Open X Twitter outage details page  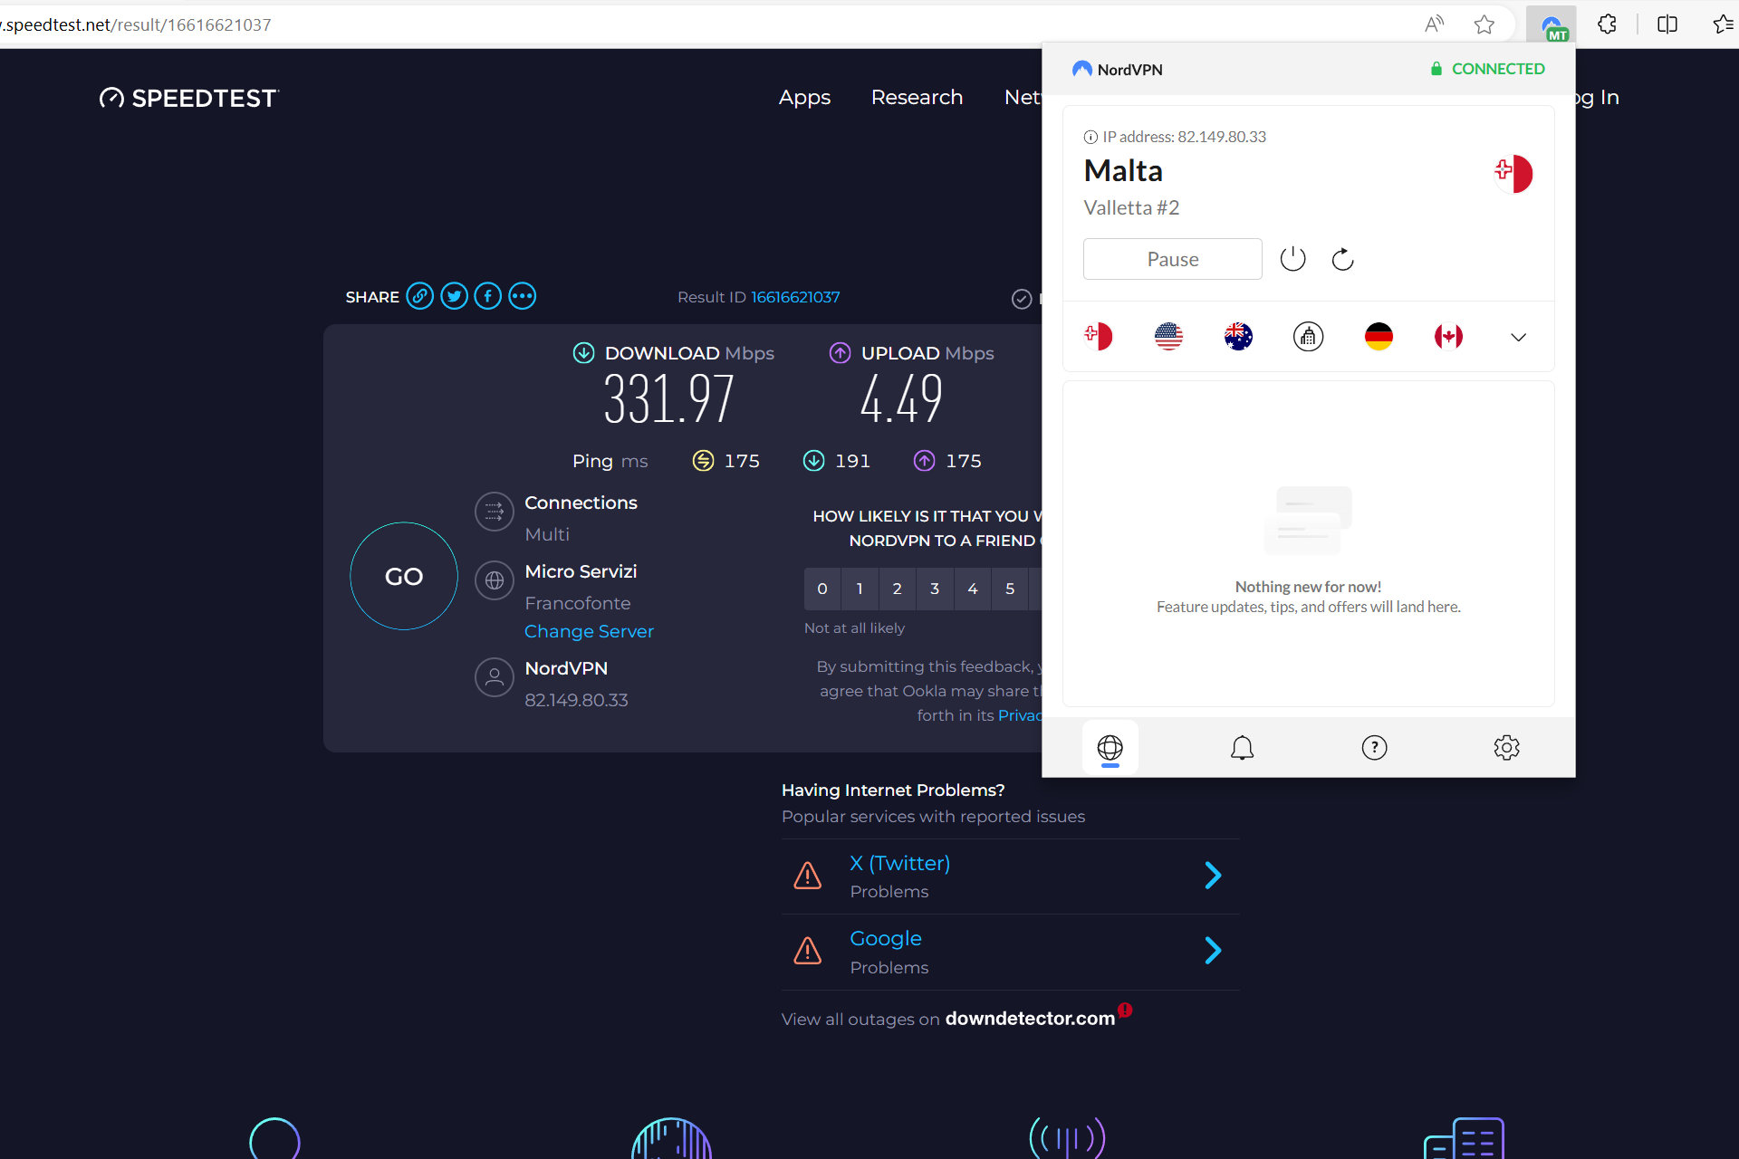pyautogui.click(x=1213, y=876)
